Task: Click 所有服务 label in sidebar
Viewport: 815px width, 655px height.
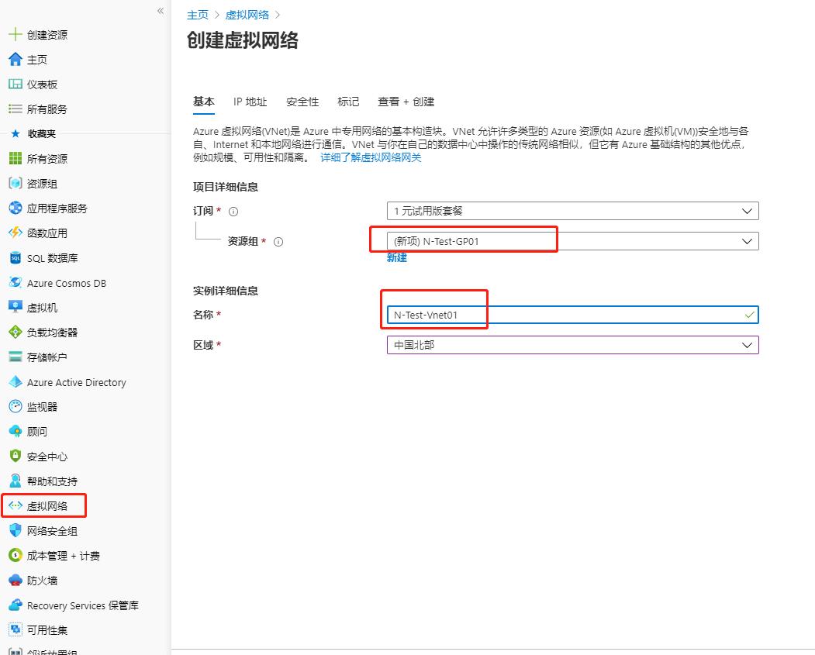Action: point(47,109)
